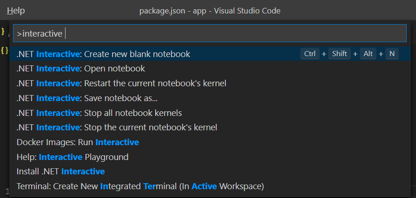Open the Help menu
416x198 pixels.
click(x=16, y=10)
